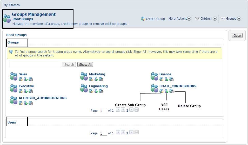Click the Marketing group people icon

84,76
